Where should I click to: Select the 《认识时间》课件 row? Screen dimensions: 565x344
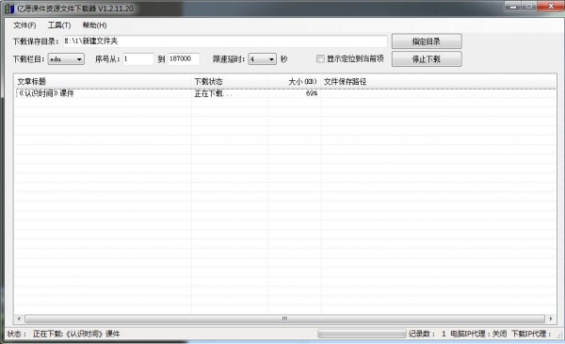(284, 93)
